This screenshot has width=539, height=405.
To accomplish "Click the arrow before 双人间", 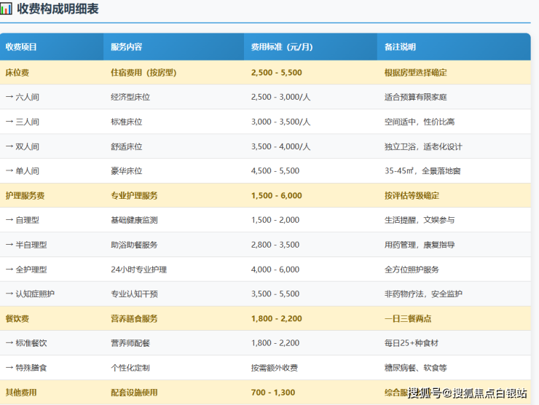I will pyautogui.click(x=9, y=146).
